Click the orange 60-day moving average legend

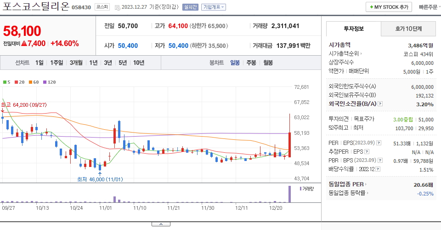pos(34,82)
